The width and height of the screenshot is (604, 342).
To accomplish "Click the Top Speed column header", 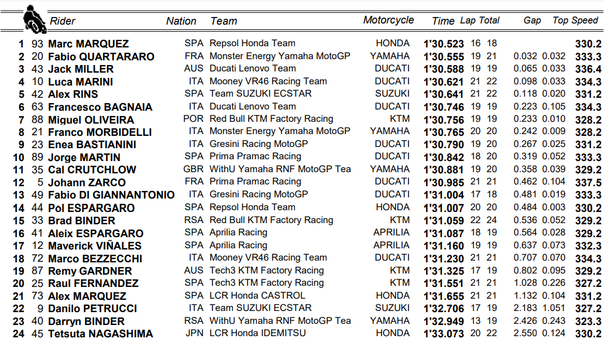I will (x=575, y=20).
